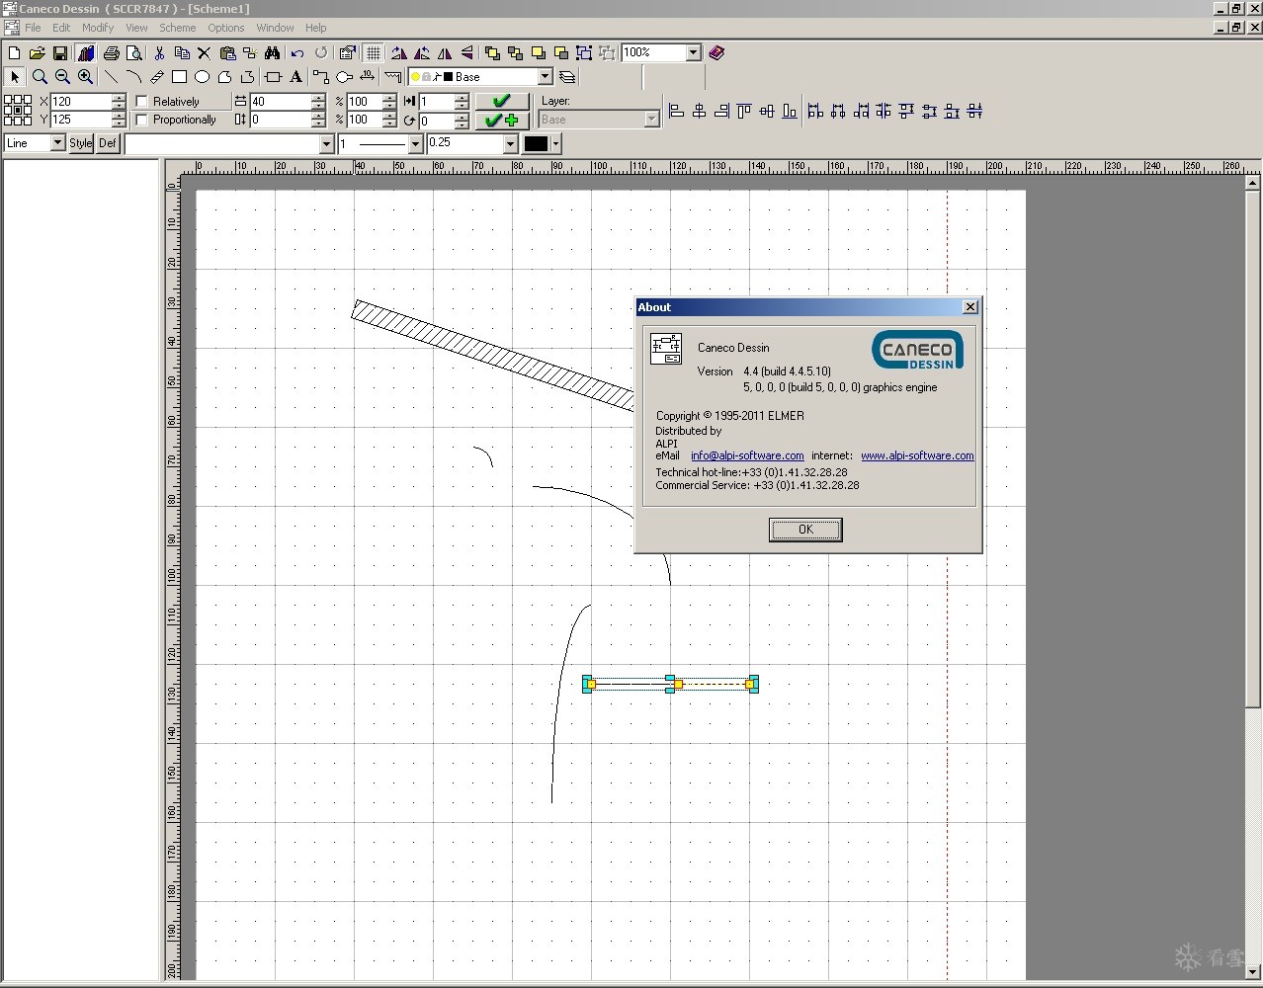The width and height of the screenshot is (1263, 988).
Task: Click the align bottom edges icon
Action: 790,112
